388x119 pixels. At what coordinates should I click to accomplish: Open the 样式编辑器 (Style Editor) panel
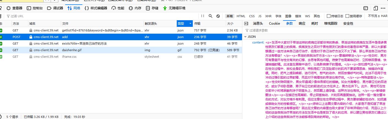[x=96, y=8]
